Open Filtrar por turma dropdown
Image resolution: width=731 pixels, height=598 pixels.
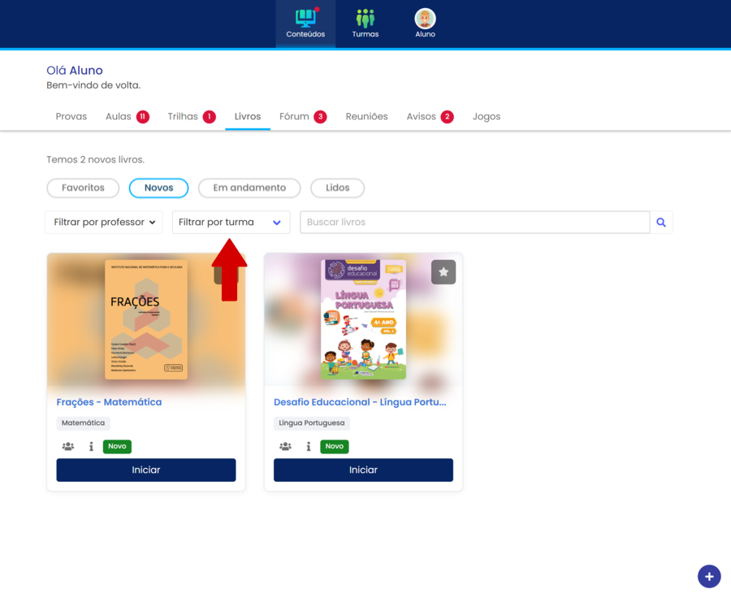coord(231,222)
